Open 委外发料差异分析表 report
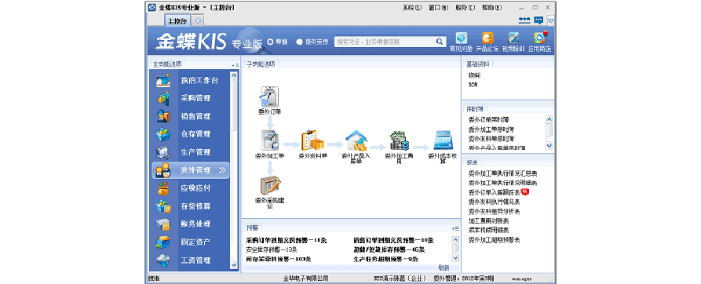The height and width of the screenshot is (284, 701). (494, 211)
